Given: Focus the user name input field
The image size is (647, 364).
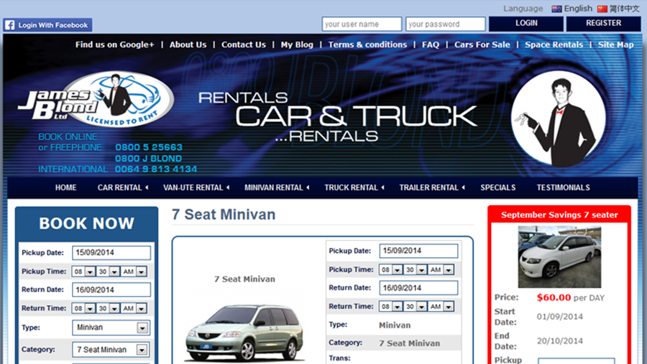Looking at the screenshot, I should 362,24.
